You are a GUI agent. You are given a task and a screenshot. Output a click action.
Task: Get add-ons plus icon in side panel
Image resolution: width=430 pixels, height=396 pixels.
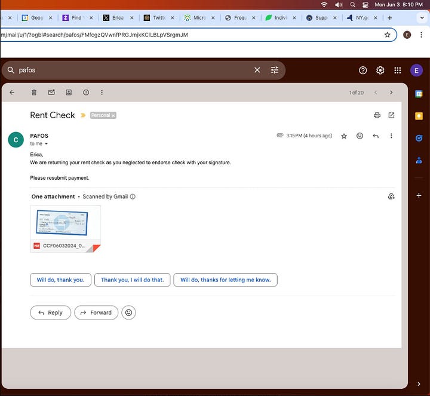(x=419, y=195)
